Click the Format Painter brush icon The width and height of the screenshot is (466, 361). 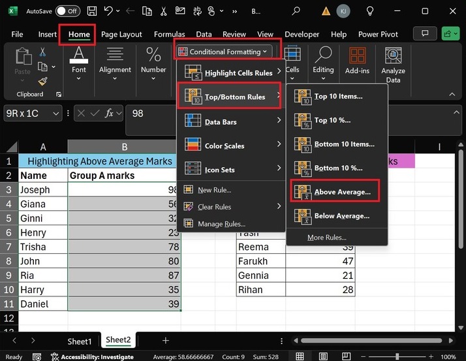coord(43,82)
